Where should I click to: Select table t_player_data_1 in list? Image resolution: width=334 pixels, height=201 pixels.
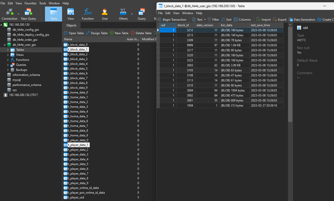[x=78, y=145]
